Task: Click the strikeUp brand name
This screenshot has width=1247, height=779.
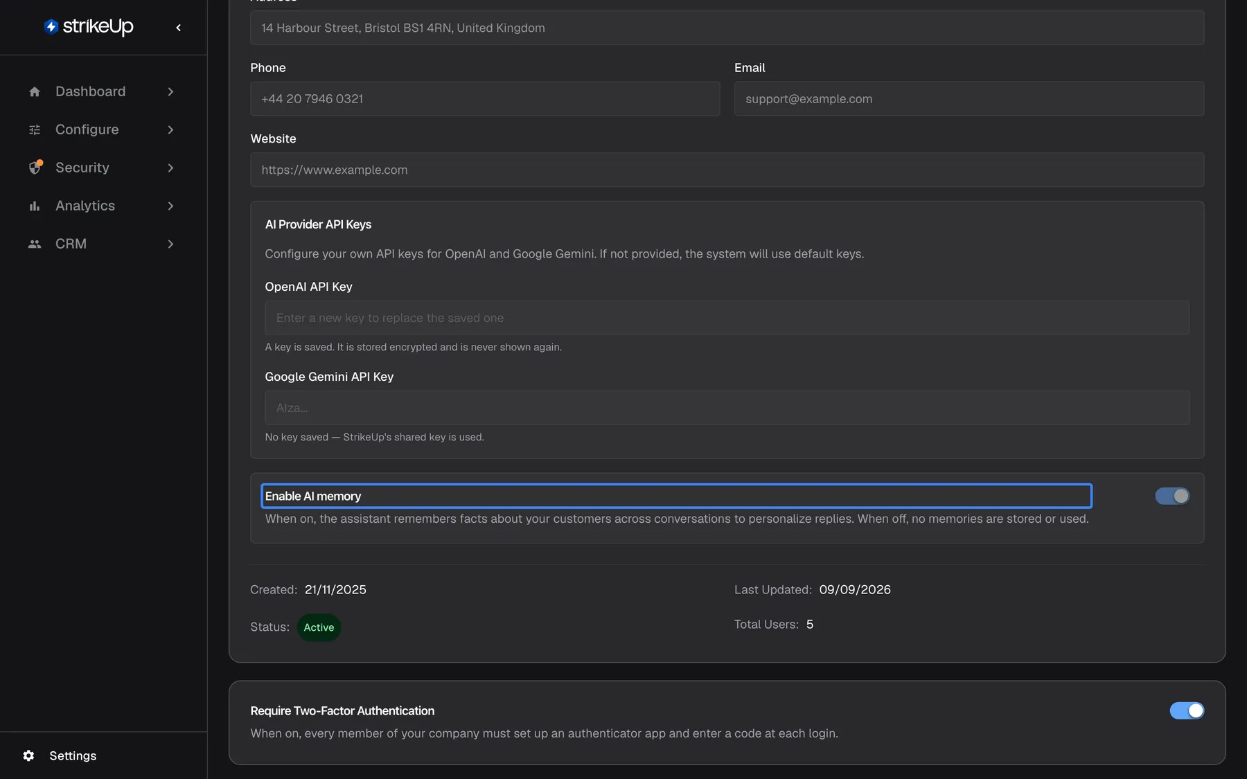Action: (98, 26)
